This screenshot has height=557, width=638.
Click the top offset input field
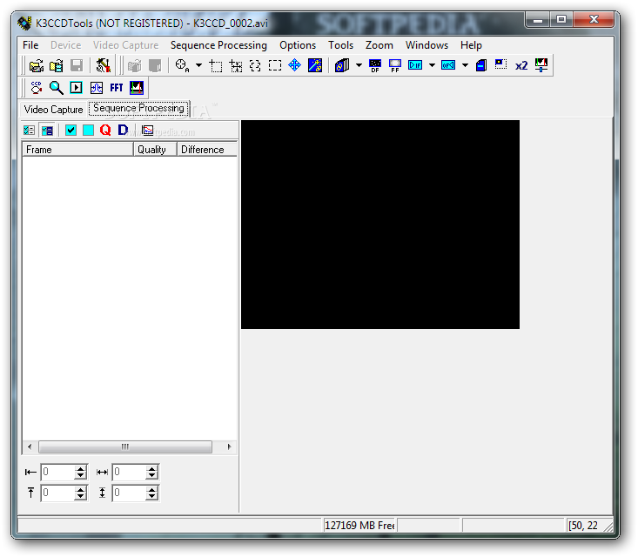[x=57, y=493]
